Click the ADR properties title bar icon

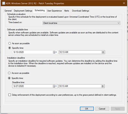pos(4,3)
